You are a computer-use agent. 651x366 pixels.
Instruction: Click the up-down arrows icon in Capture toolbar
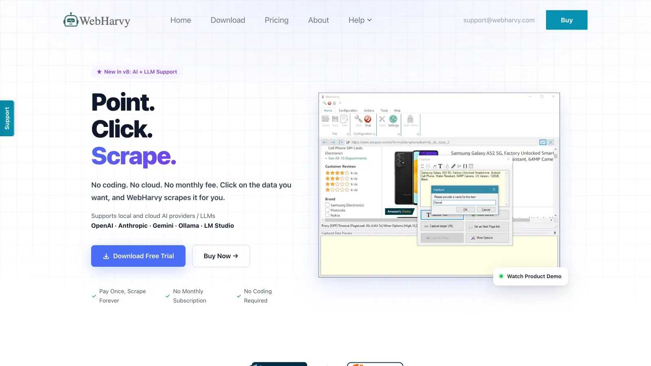coord(422,166)
